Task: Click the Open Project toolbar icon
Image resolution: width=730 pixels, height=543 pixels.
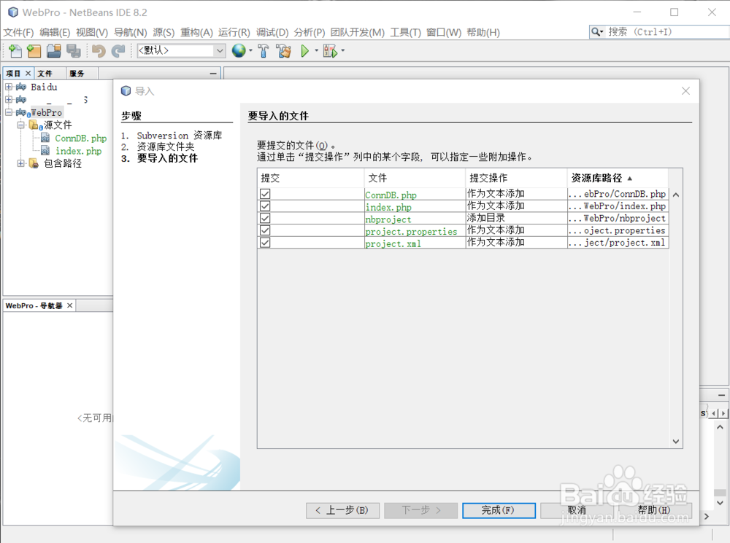Action: 53,51
